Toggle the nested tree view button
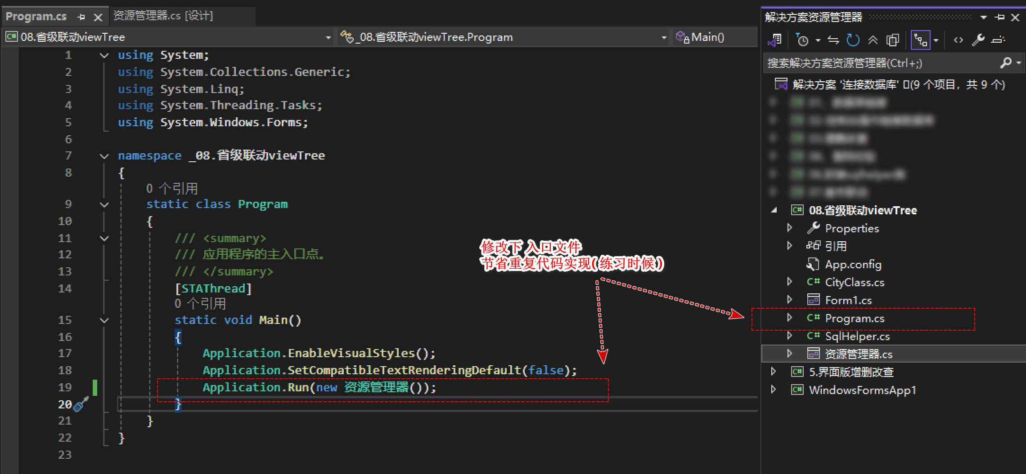1026x474 pixels. point(920,40)
